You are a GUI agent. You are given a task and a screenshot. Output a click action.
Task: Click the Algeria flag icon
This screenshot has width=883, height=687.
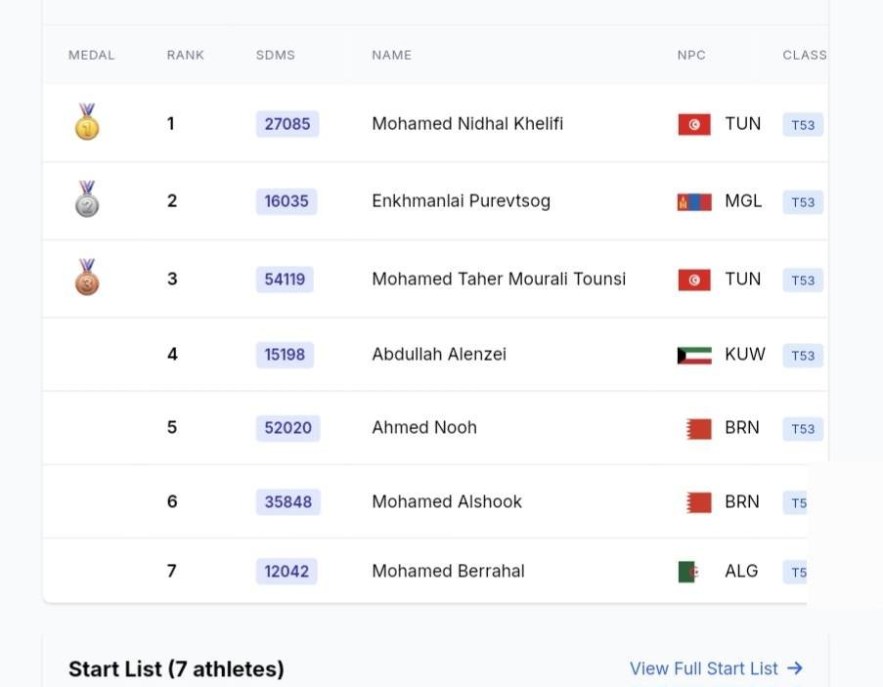click(x=687, y=572)
